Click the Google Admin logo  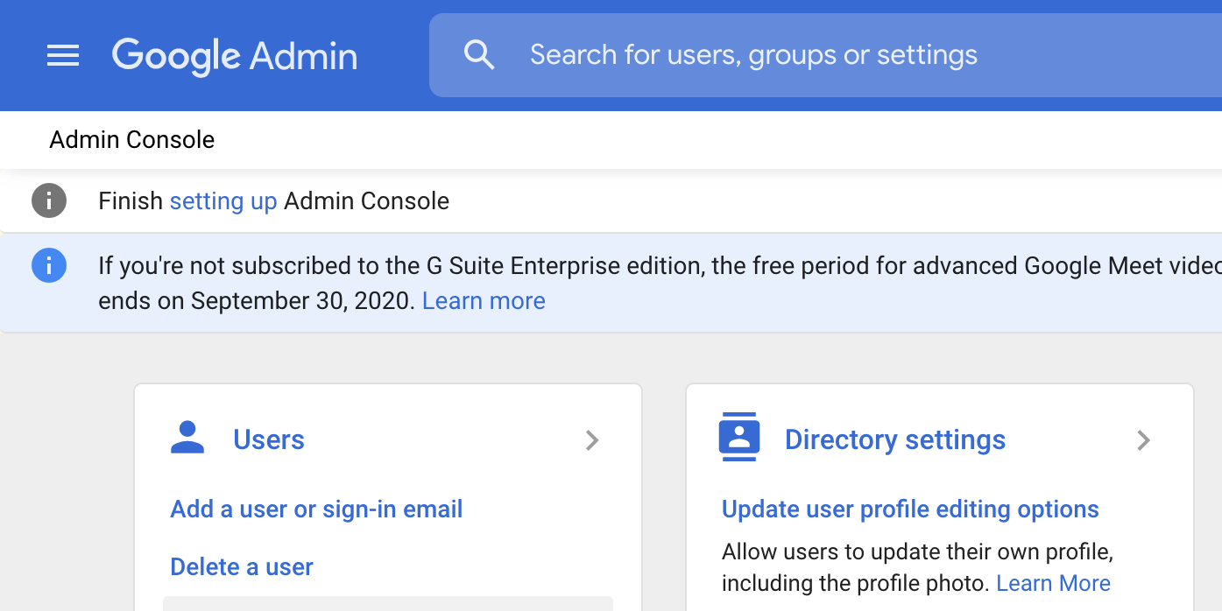point(234,55)
